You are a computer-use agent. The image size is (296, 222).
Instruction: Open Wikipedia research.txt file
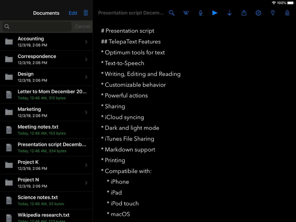46,216
